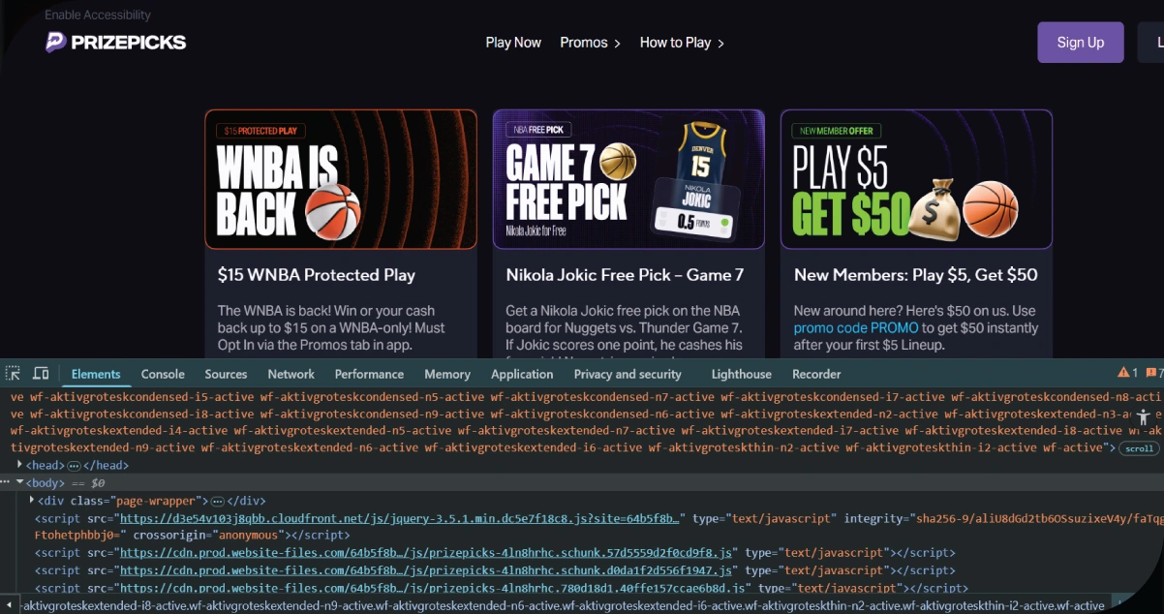This screenshot has width=1164, height=614.
Task: Select the inspect element cursor icon
Action: tap(15, 373)
